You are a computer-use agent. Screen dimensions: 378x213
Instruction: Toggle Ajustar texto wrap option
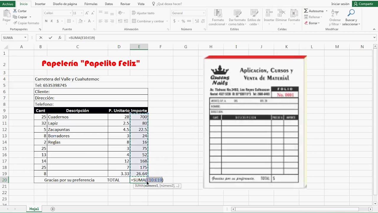[143, 13]
